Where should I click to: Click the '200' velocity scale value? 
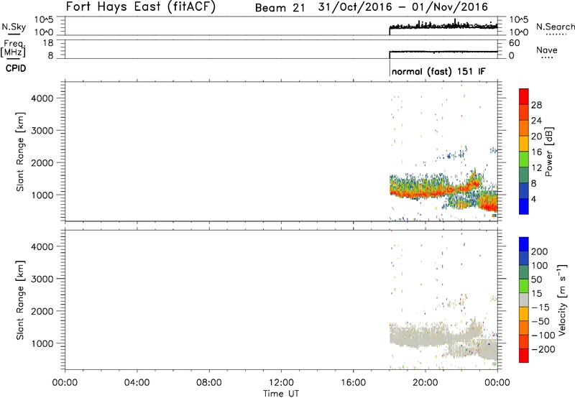click(x=540, y=251)
